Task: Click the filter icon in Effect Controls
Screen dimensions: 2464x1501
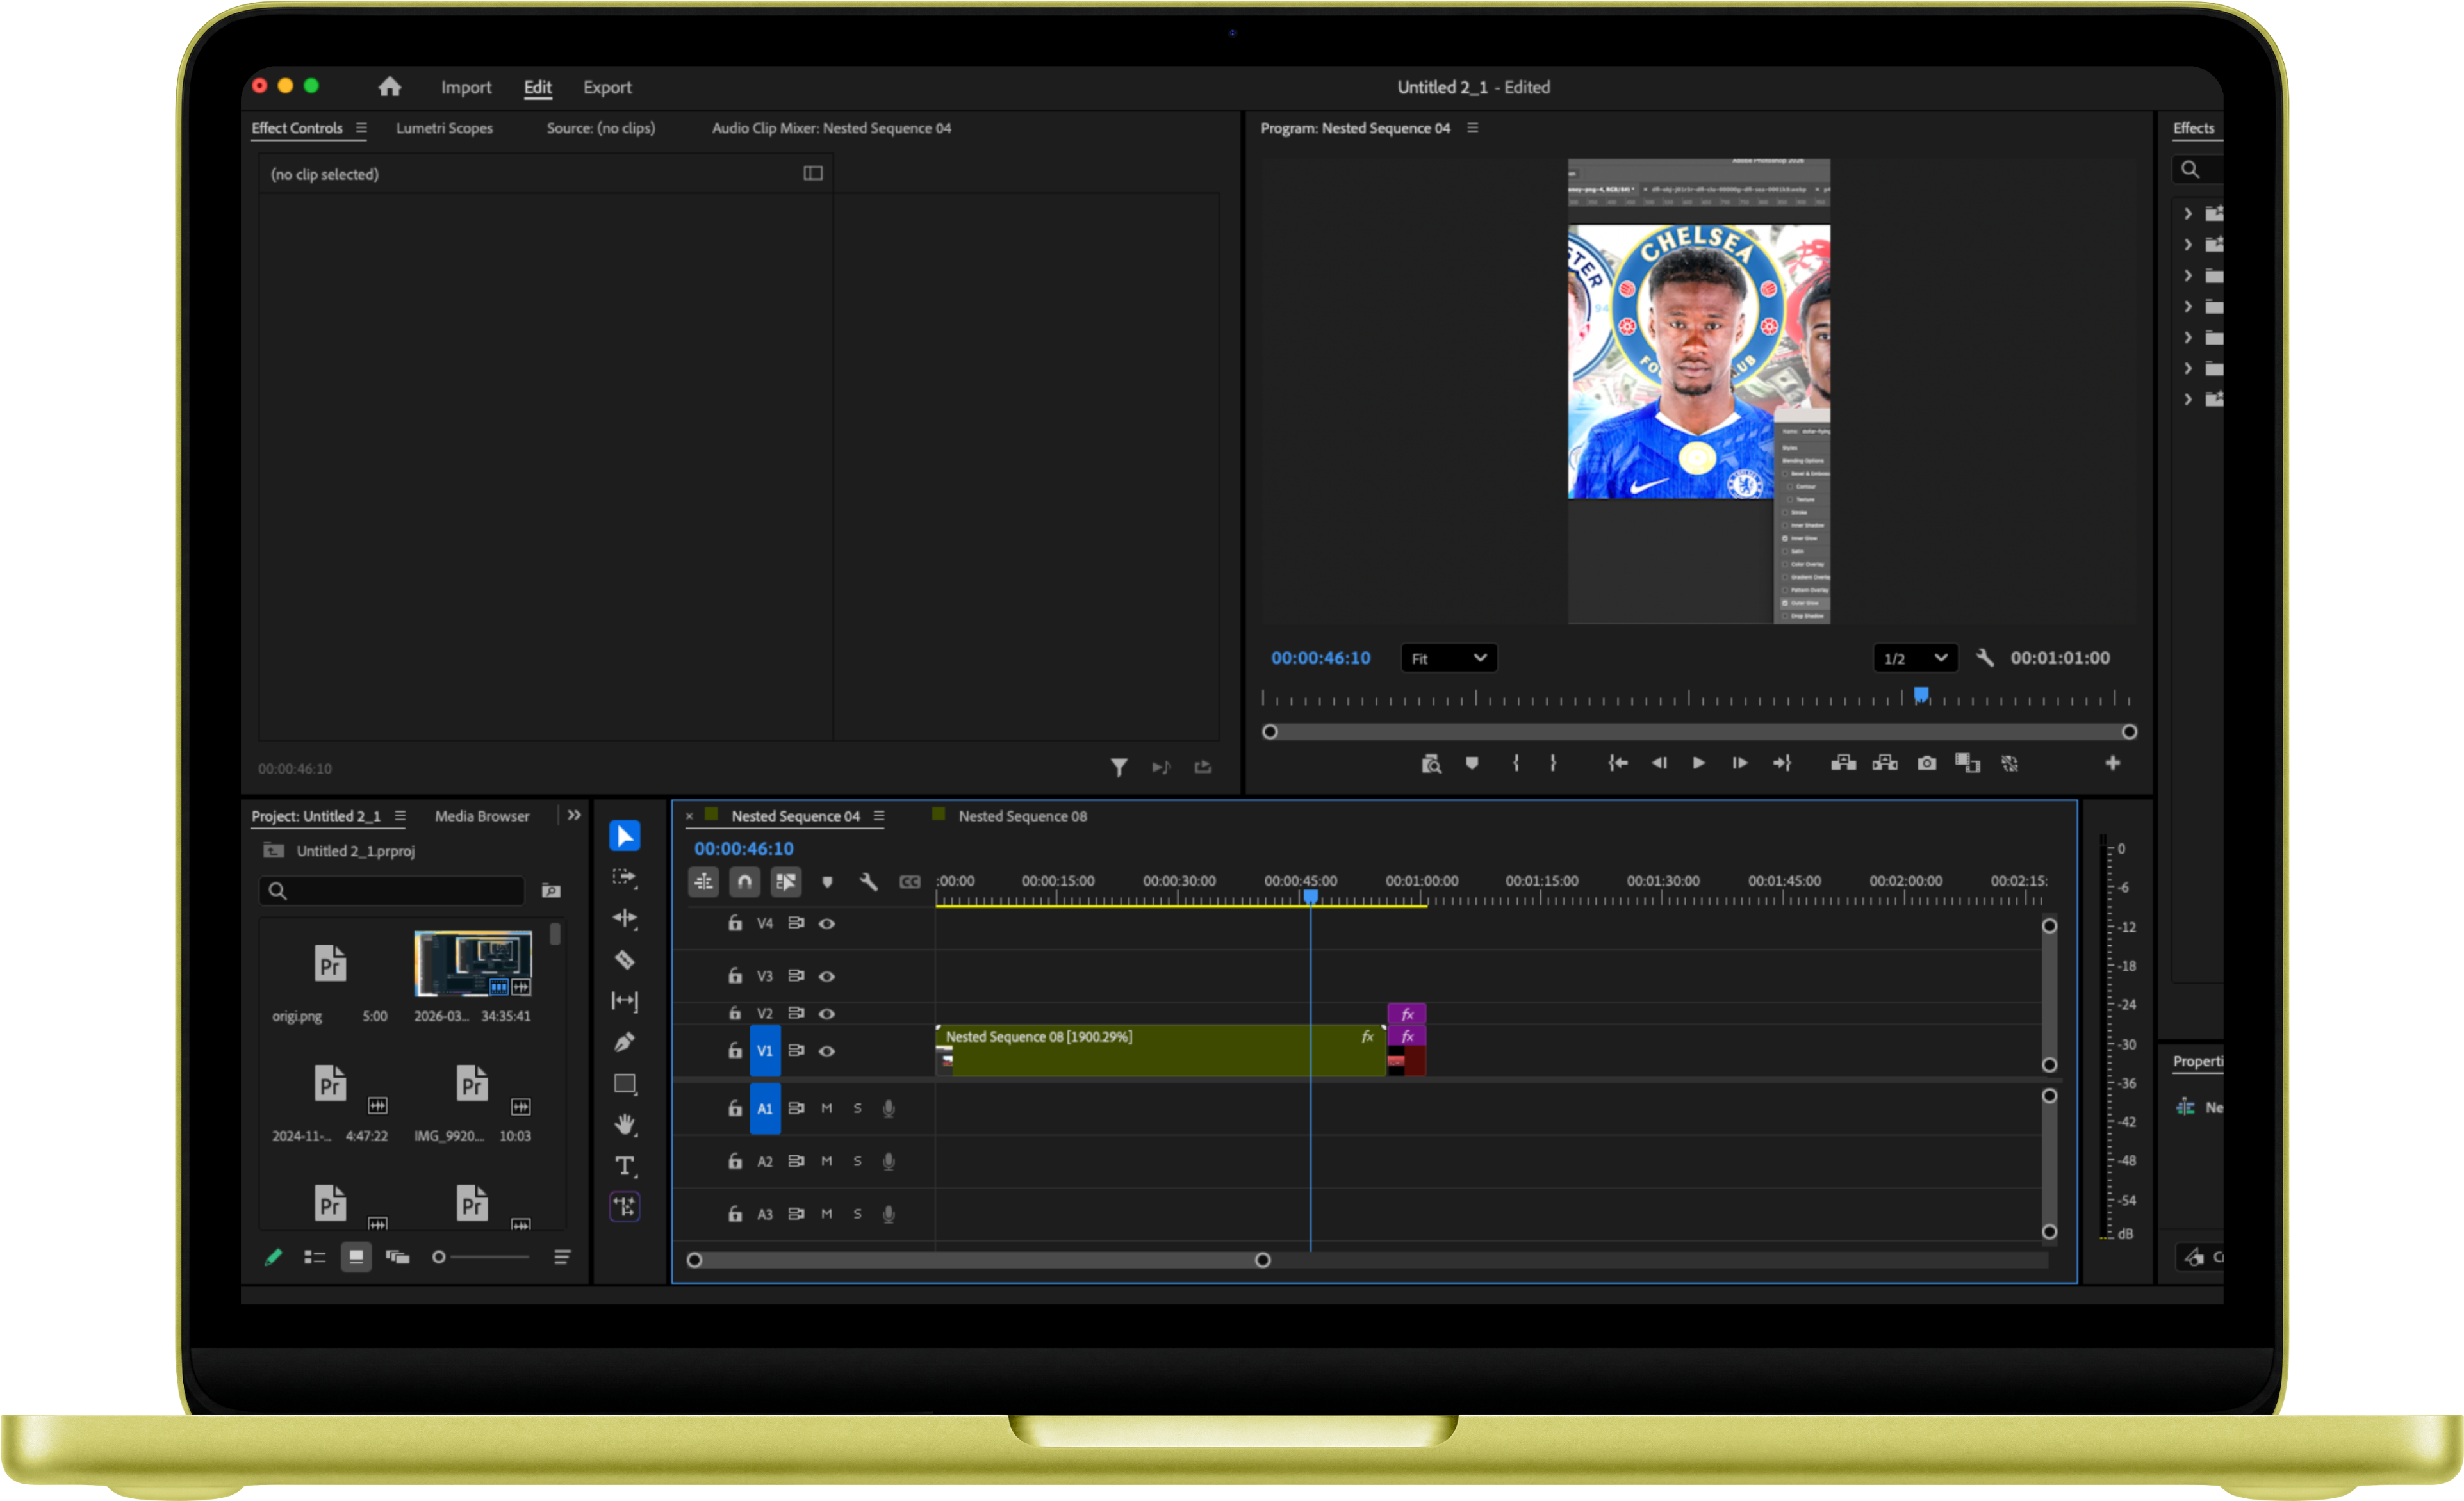Action: tap(1119, 768)
